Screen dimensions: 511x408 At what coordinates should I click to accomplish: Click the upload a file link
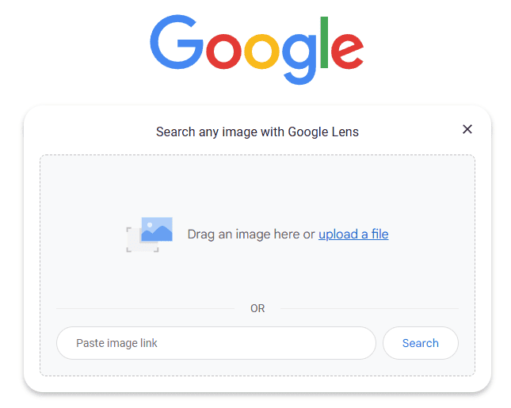point(353,234)
